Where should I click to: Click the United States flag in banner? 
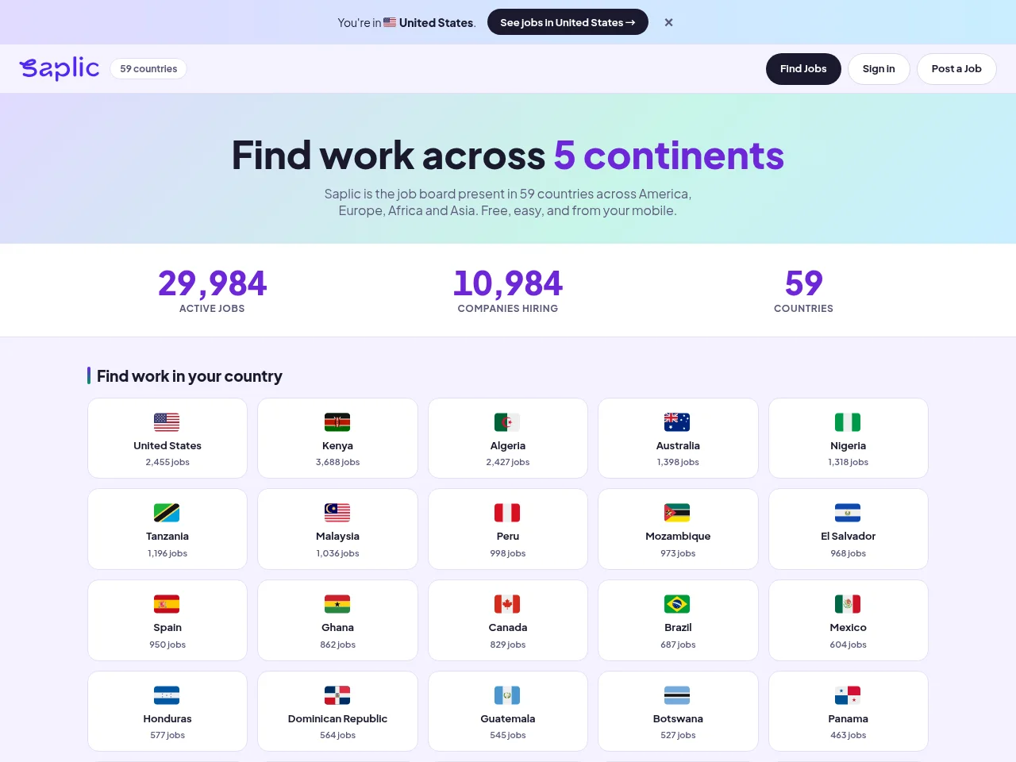pos(390,22)
